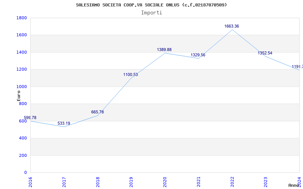Click the 600 value on the Euro axis
Screen dimensions: 303x189
click(23, 121)
